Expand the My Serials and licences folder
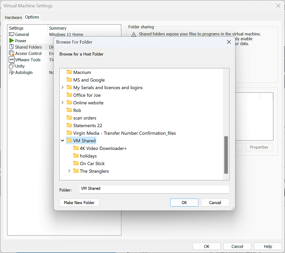This screenshot has width=285, height=253. [x=63, y=87]
